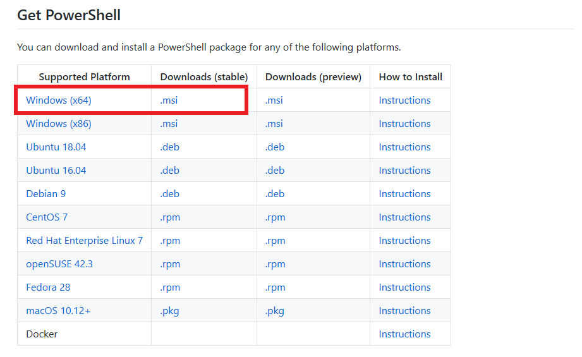Open Instructions for Docker
This screenshot has height=357, width=582.
click(x=404, y=334)
